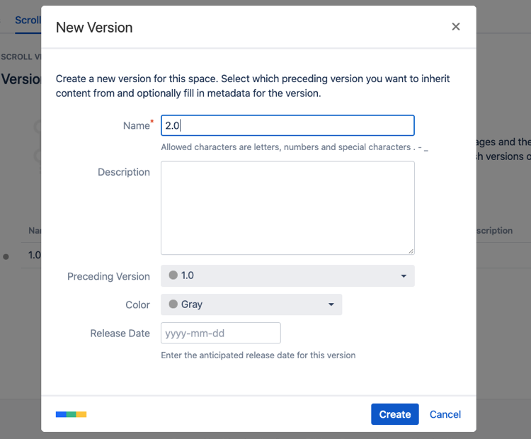
Task: Click the Name field label
Action: click(x=137, y=125)
